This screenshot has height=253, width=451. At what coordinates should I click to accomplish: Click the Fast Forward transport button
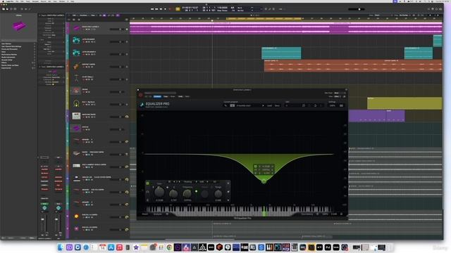[156, 9]
